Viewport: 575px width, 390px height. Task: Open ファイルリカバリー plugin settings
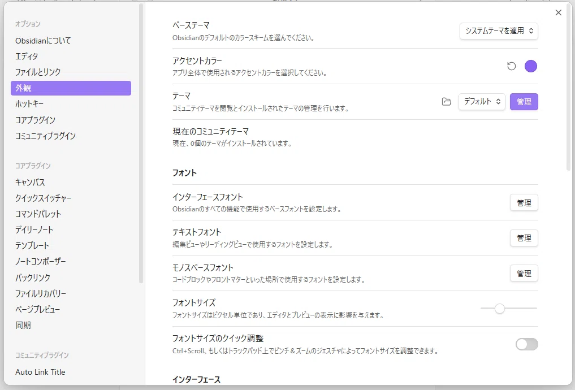(71, 293)
